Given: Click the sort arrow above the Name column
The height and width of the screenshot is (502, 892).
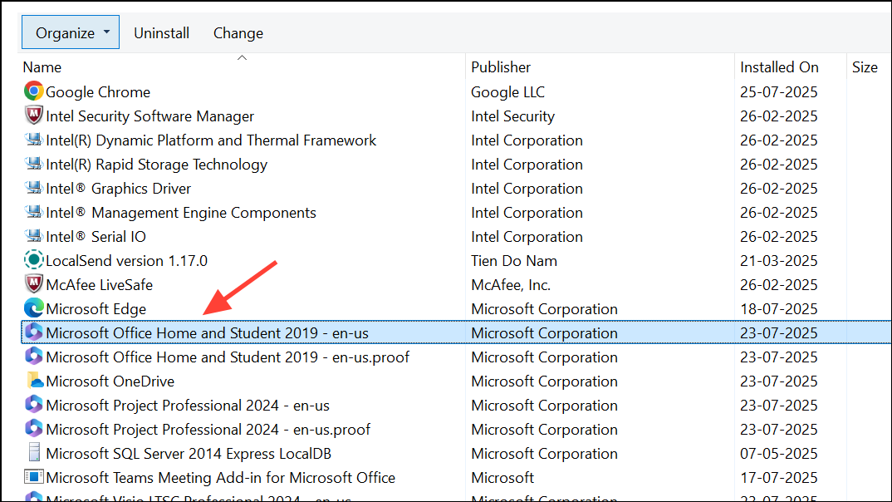Looking at the screenshot, I should [x=242, y=57].
